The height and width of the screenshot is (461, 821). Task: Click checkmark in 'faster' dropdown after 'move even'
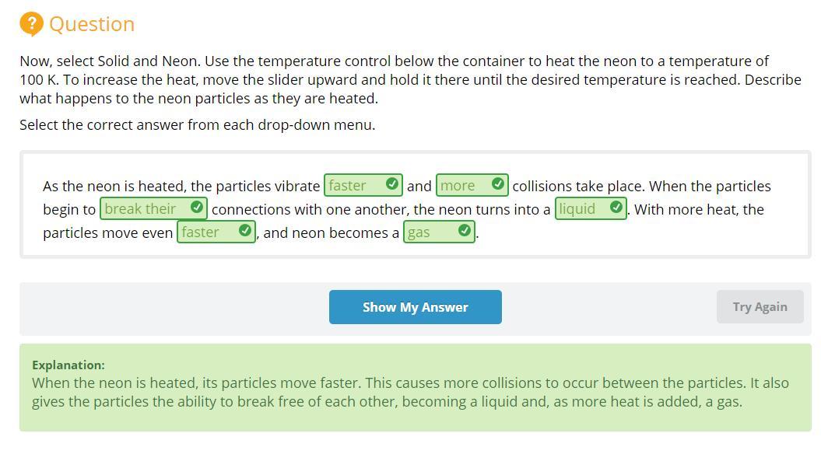click(x=244, y=231)
